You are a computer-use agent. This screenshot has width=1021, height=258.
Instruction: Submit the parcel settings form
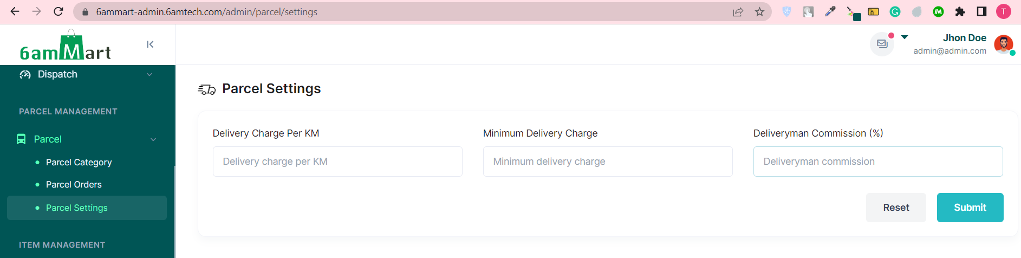(x=970, y=208)
